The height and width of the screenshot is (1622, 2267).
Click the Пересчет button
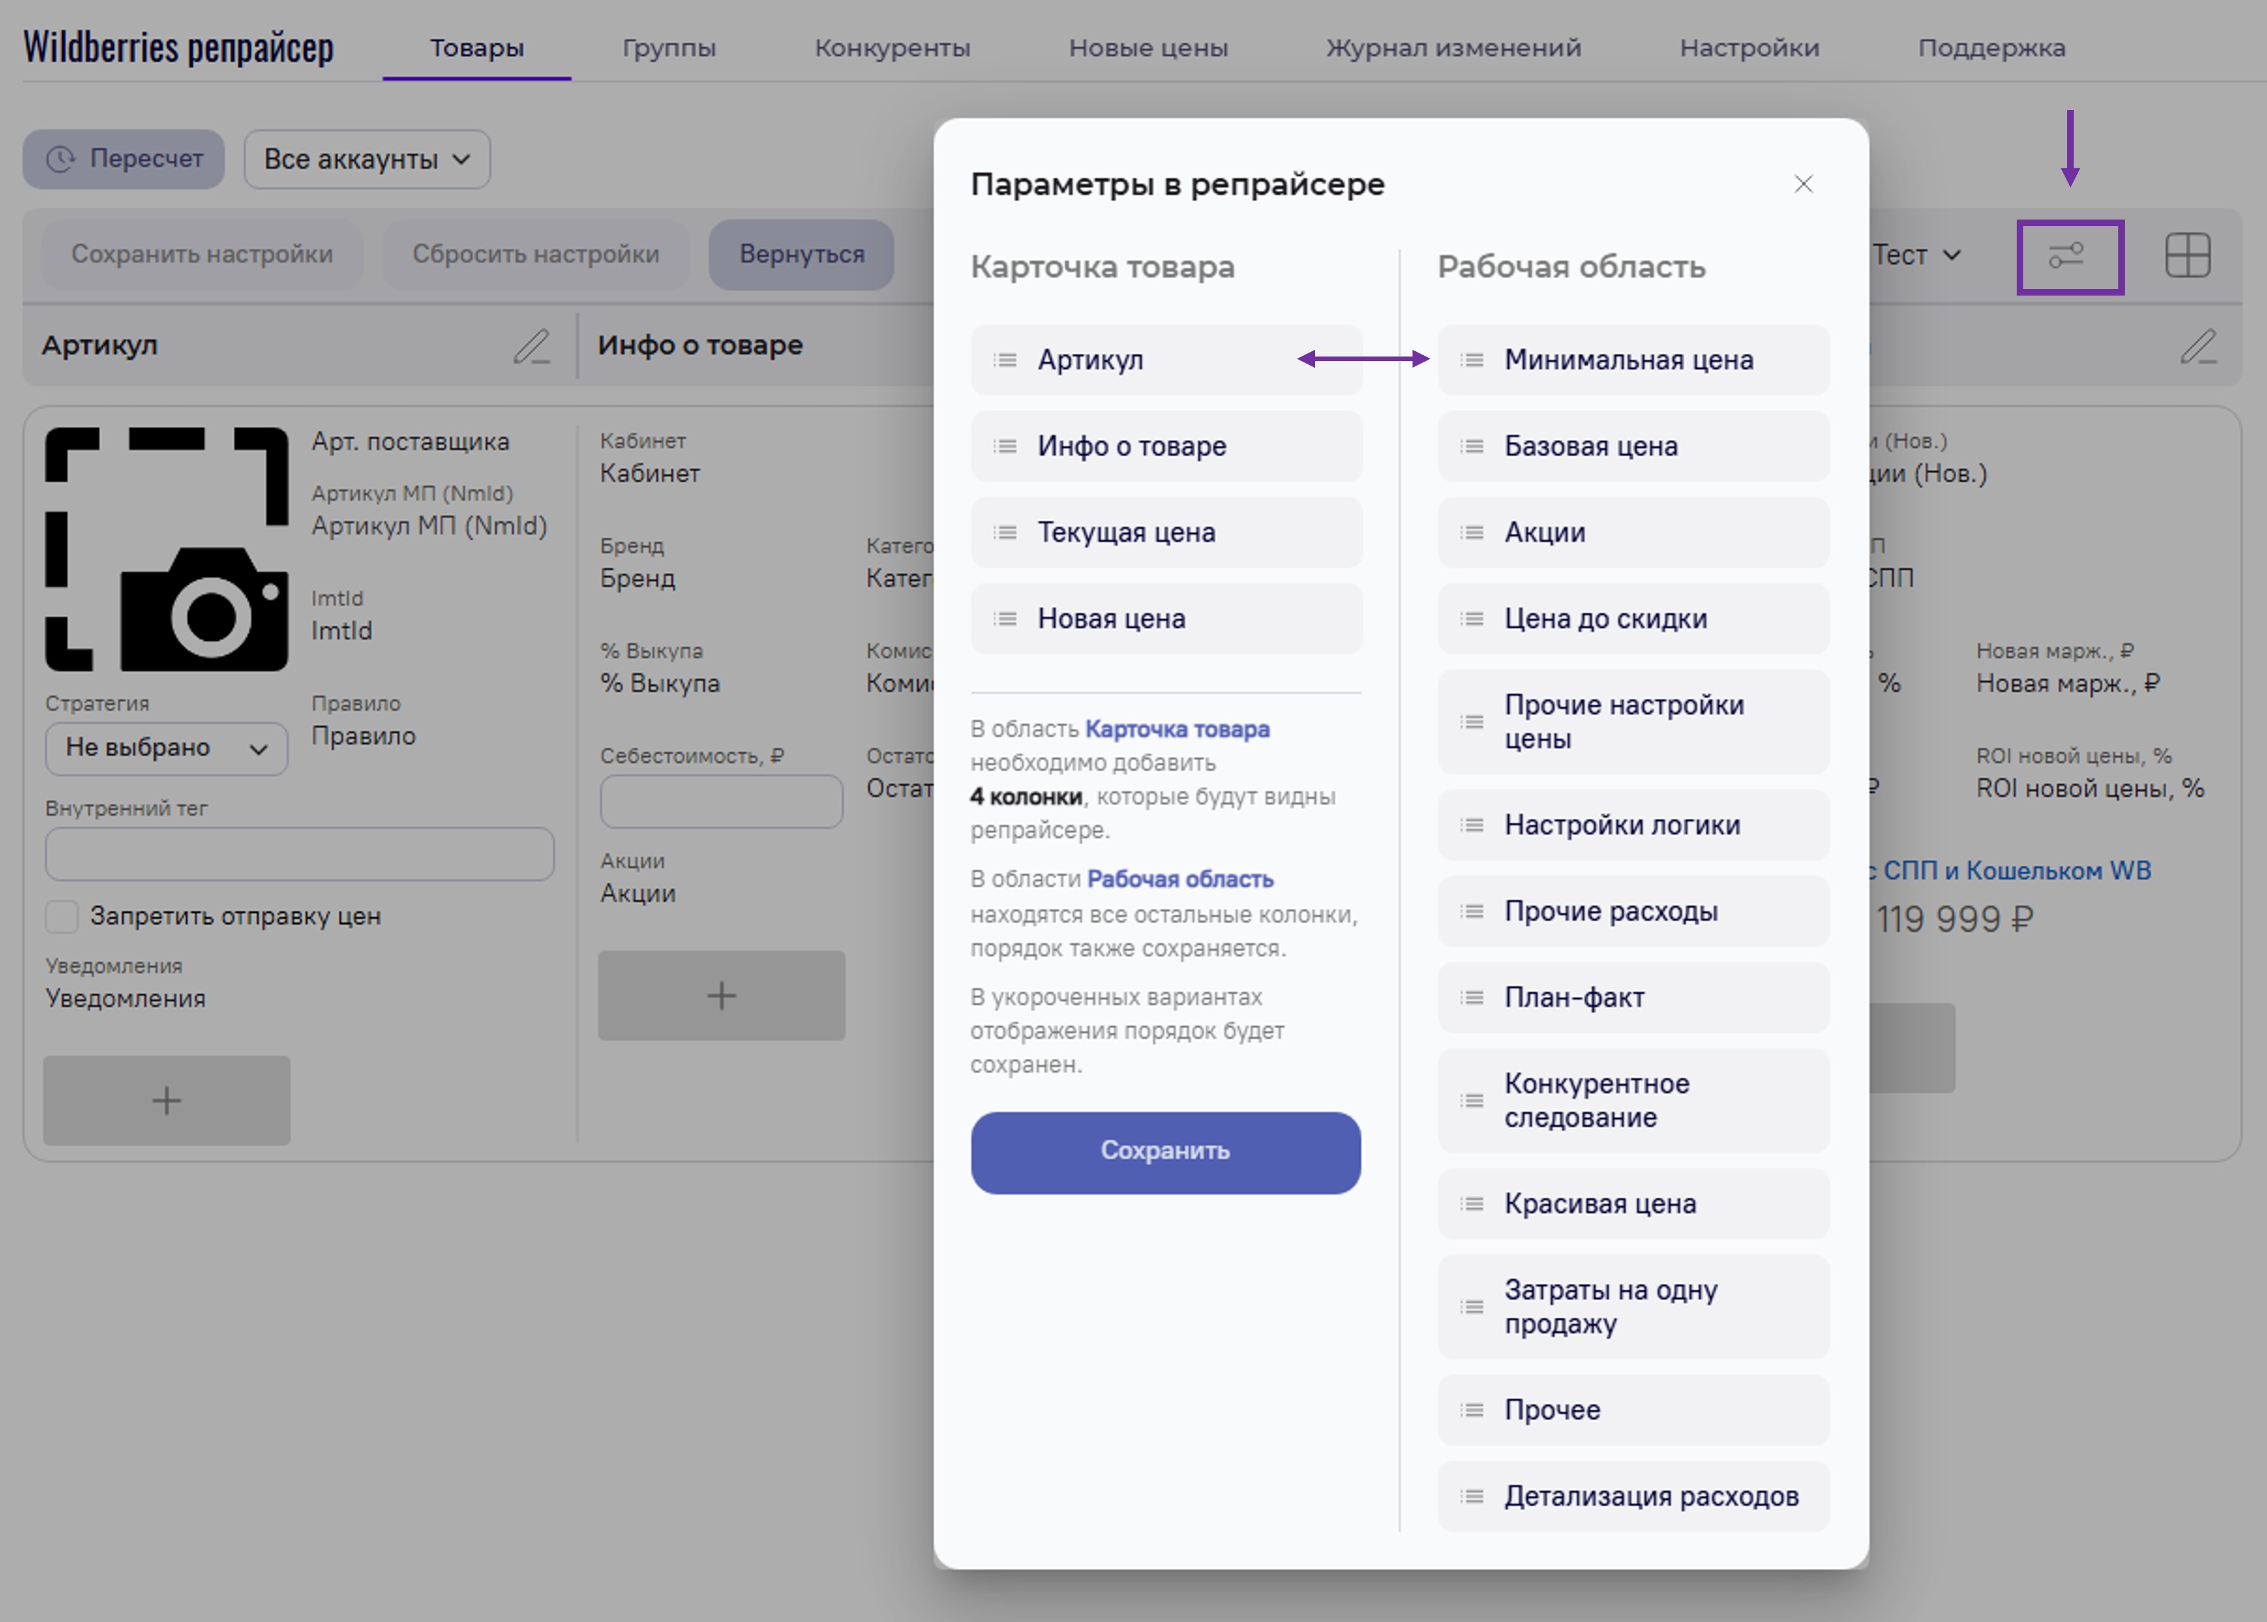[124, 159]
